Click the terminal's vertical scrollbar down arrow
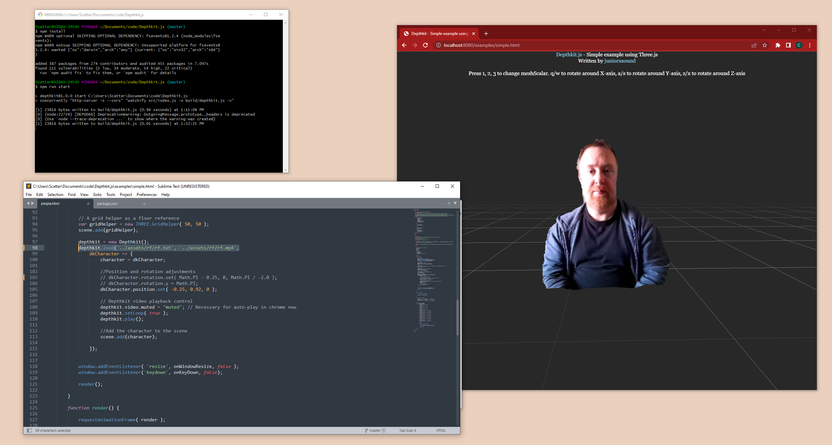Viewport: 832px width, 445px height. click(285, 170)
